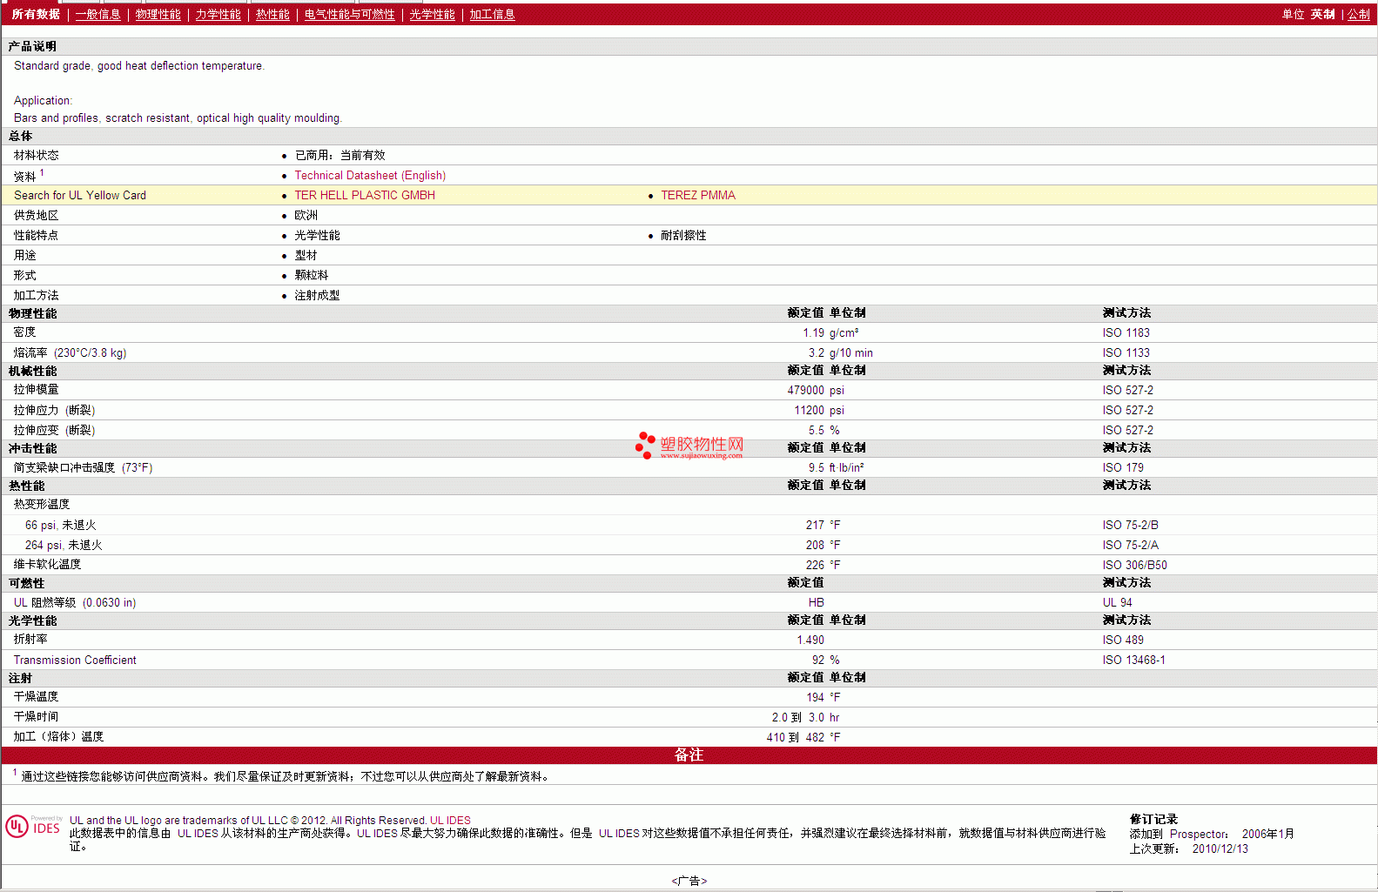Click ISO 1183 test method text
The width and height of the screenshot is (1378, 892).
point(1126,332)
